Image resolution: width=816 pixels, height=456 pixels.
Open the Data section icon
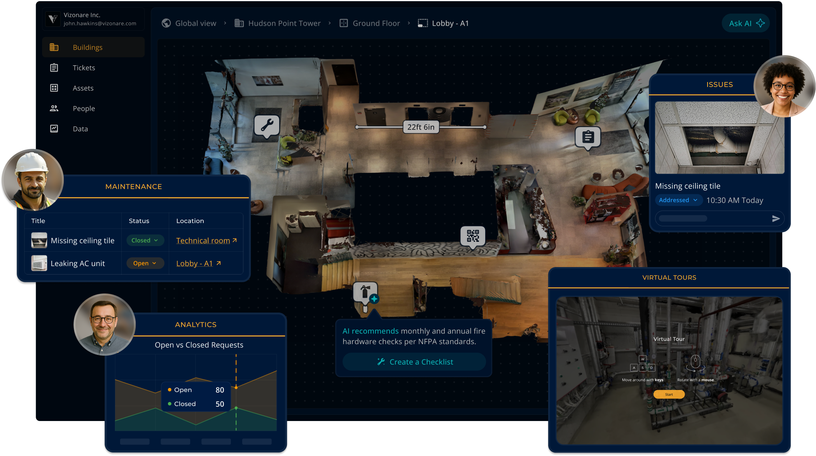55,128
